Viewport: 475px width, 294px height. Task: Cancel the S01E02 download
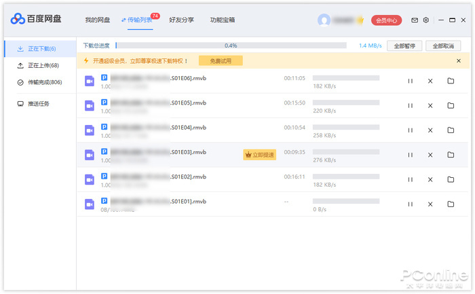click(x=430, y=179)
